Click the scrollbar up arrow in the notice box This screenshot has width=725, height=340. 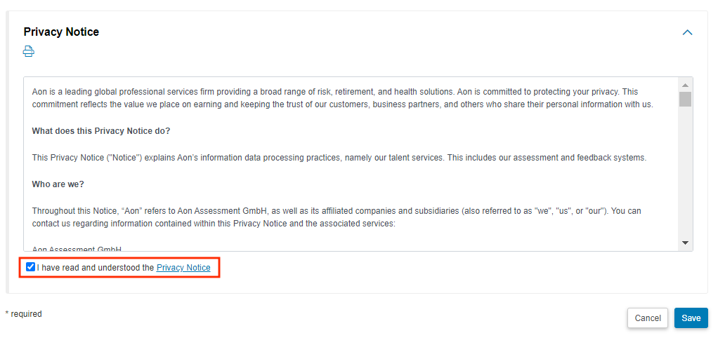(x=685, y=86)
